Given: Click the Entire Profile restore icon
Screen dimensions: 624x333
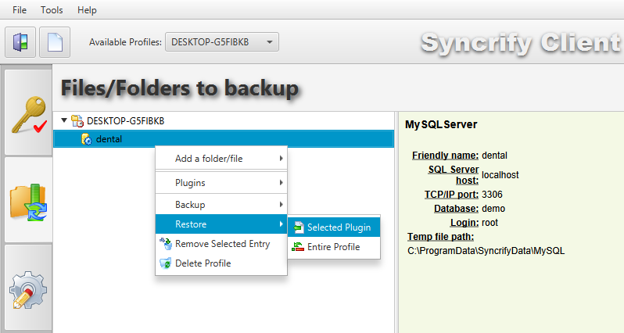Looking at the screenshot, I should tap(298, 247).
